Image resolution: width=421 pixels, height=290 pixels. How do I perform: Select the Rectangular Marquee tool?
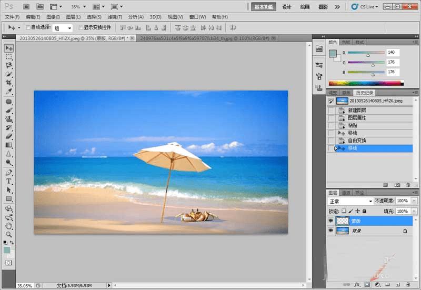pyautogui.click(x=9, y=56)
